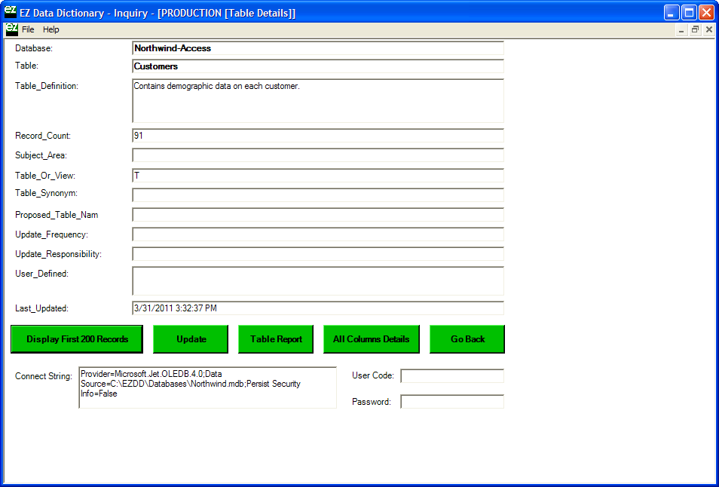Screen dimensions: 719x487
Task: Focus the Password field
Action: (x=451, y=402)
